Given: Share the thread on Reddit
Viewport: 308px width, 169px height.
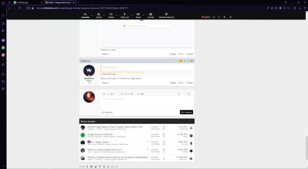Looking at the screenshot, I should coord(96,167).
